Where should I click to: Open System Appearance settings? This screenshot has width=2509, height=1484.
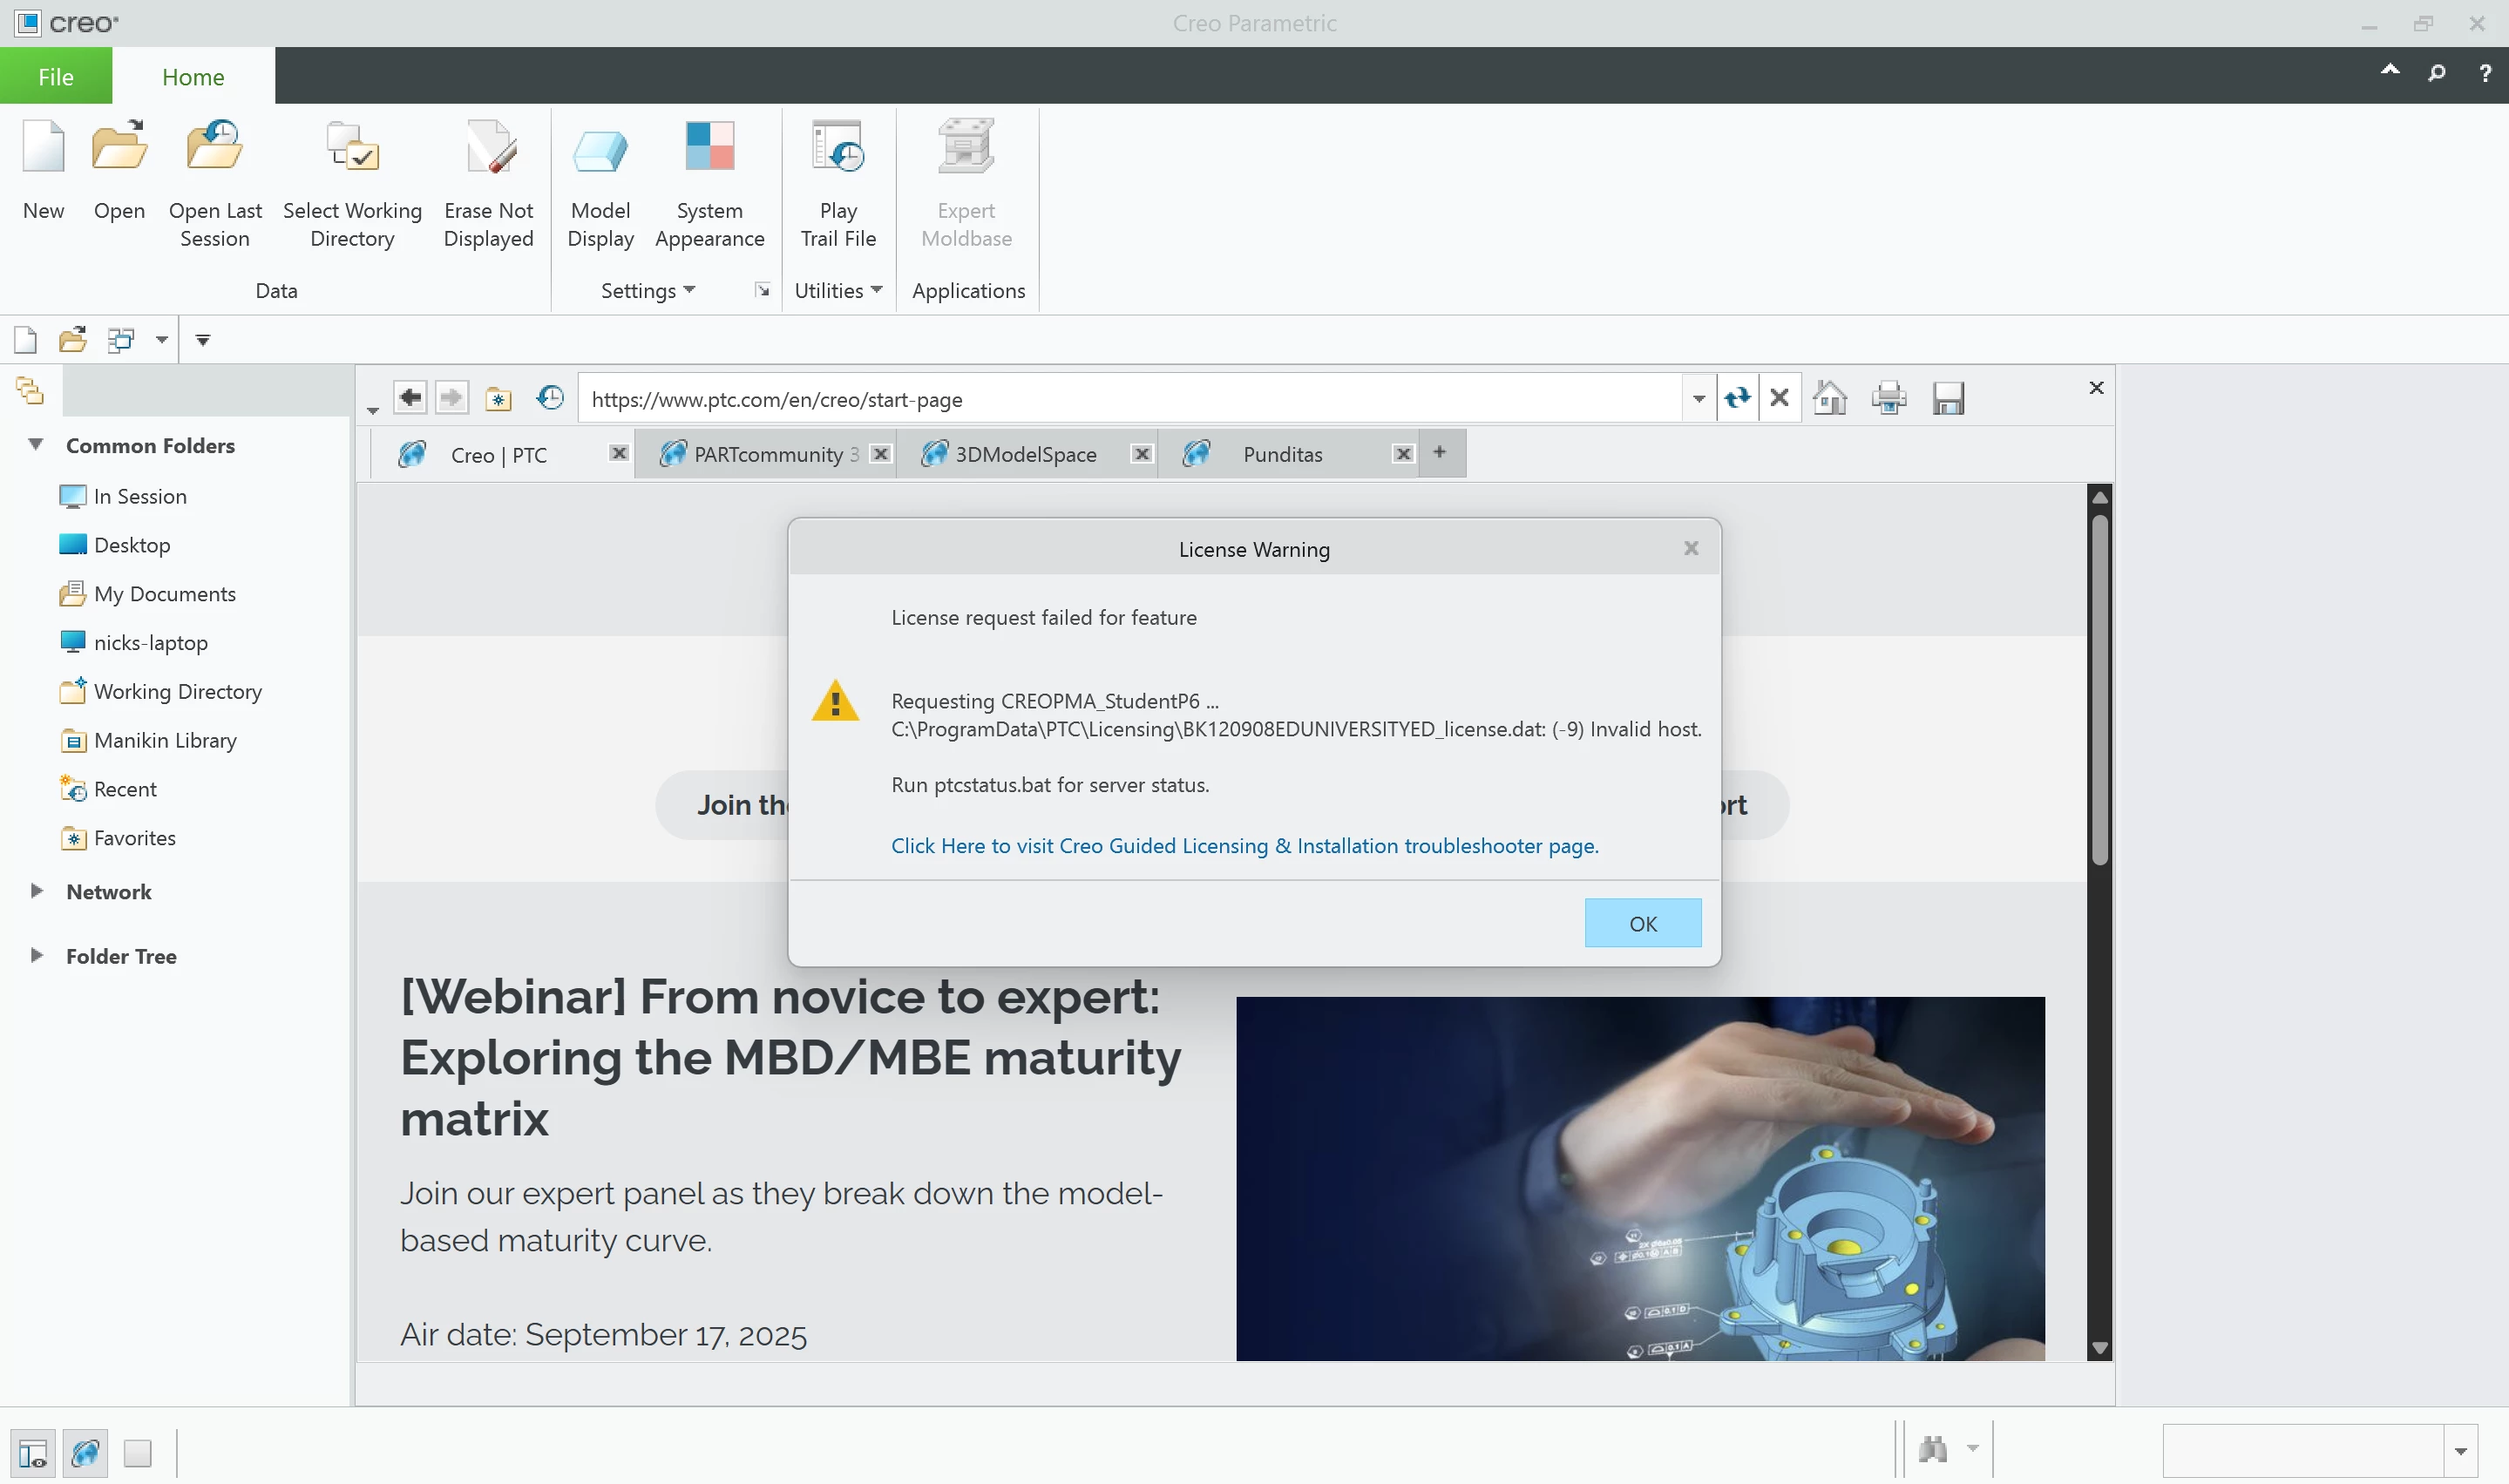pyautogui.click(x=709, y=149)
